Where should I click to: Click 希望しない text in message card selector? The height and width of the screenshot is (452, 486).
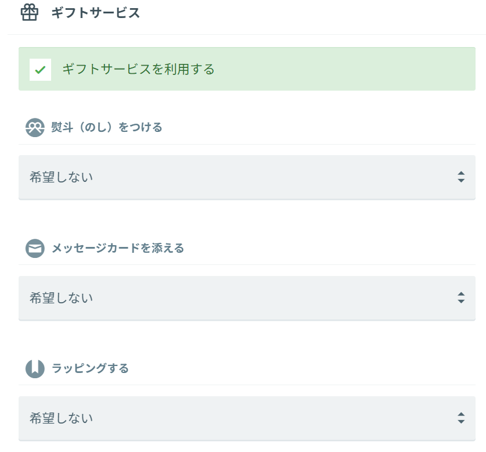61,297
